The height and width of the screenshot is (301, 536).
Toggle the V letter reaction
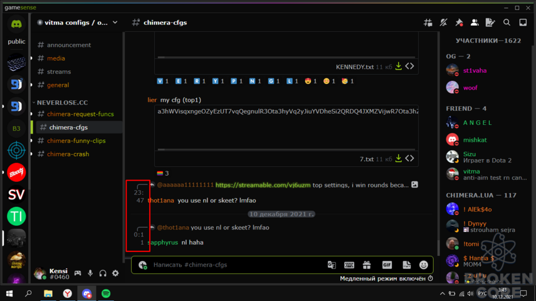[x=163, y=81]
